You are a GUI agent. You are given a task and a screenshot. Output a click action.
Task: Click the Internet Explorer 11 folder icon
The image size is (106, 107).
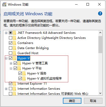point(14,84)
